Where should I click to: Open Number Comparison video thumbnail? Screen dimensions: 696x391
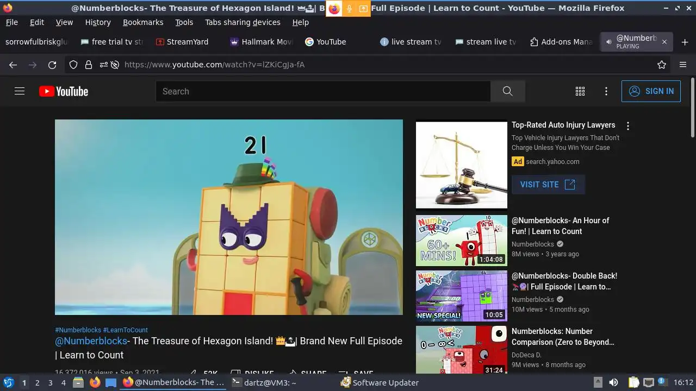462,350
